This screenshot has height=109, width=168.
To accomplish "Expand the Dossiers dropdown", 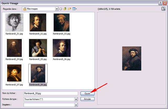I will click(76, 105).
